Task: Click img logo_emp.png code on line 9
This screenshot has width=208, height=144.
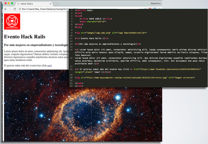Action: click(111, 33)
